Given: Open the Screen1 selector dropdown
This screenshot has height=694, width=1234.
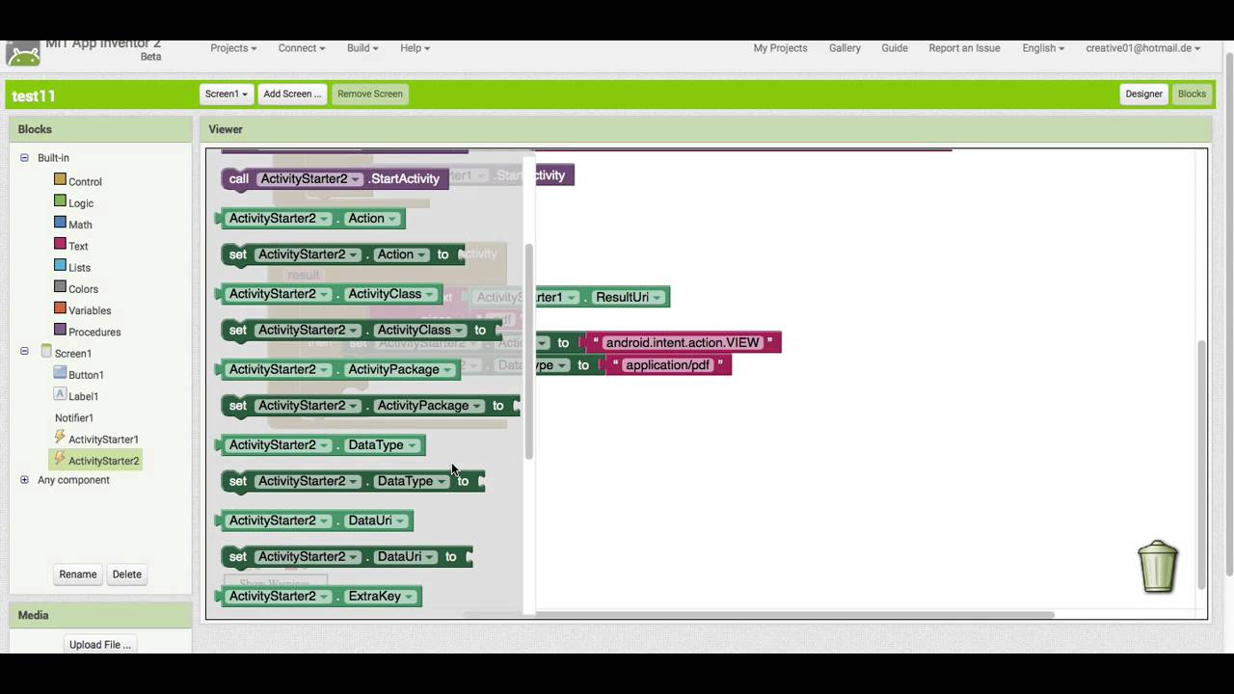Looking at the screenshot, I should tap(227, 93).
